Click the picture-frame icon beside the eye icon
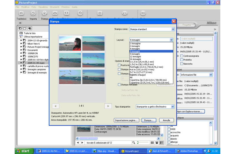 click(x=100, y=13)
